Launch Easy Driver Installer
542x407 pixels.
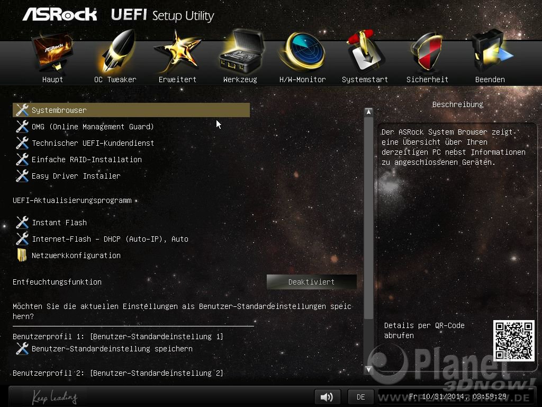(x=76, y=176)
